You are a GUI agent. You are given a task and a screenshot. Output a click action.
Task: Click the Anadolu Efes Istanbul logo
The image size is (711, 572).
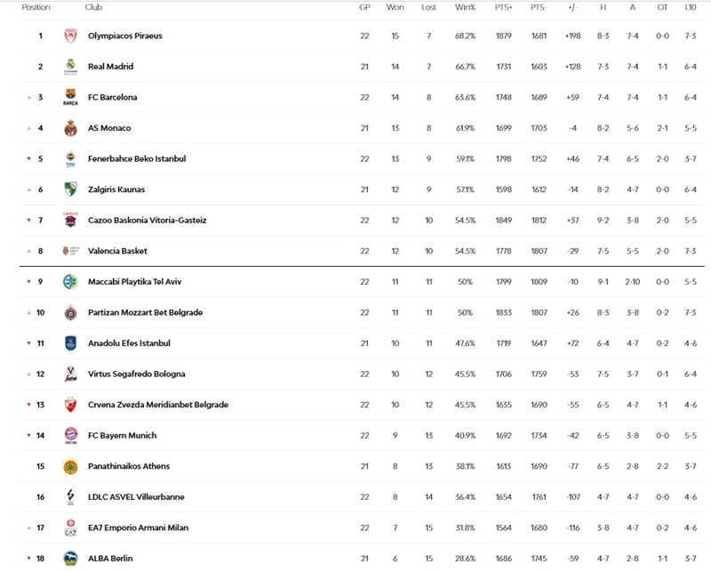pyautogui.click(x=70, y=343)
